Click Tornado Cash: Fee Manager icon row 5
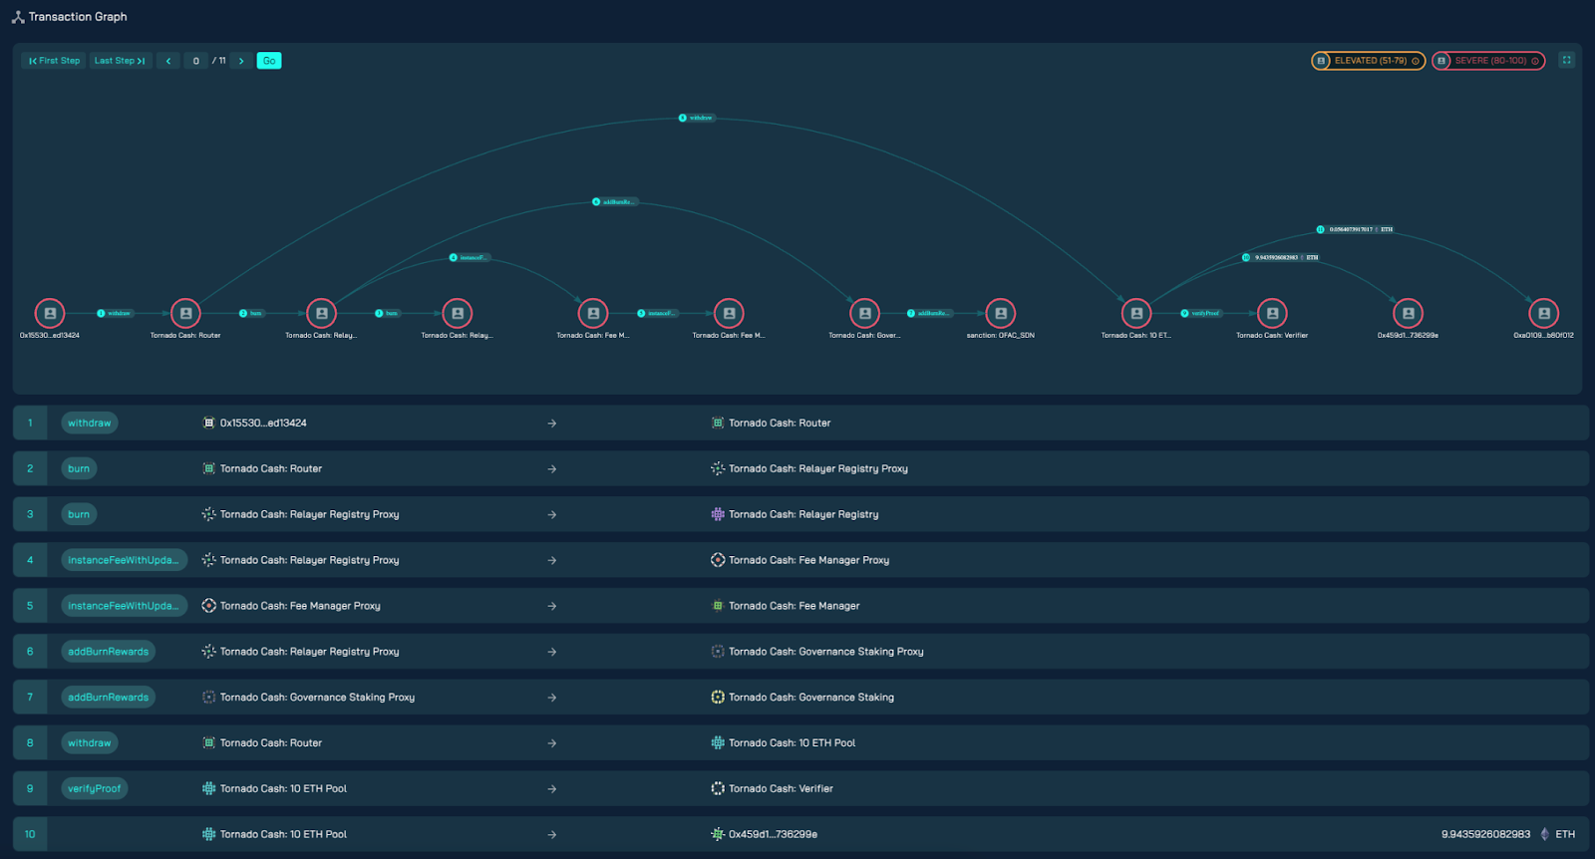The width and height of the screenshot is (1595, 859). click(718, 606)
